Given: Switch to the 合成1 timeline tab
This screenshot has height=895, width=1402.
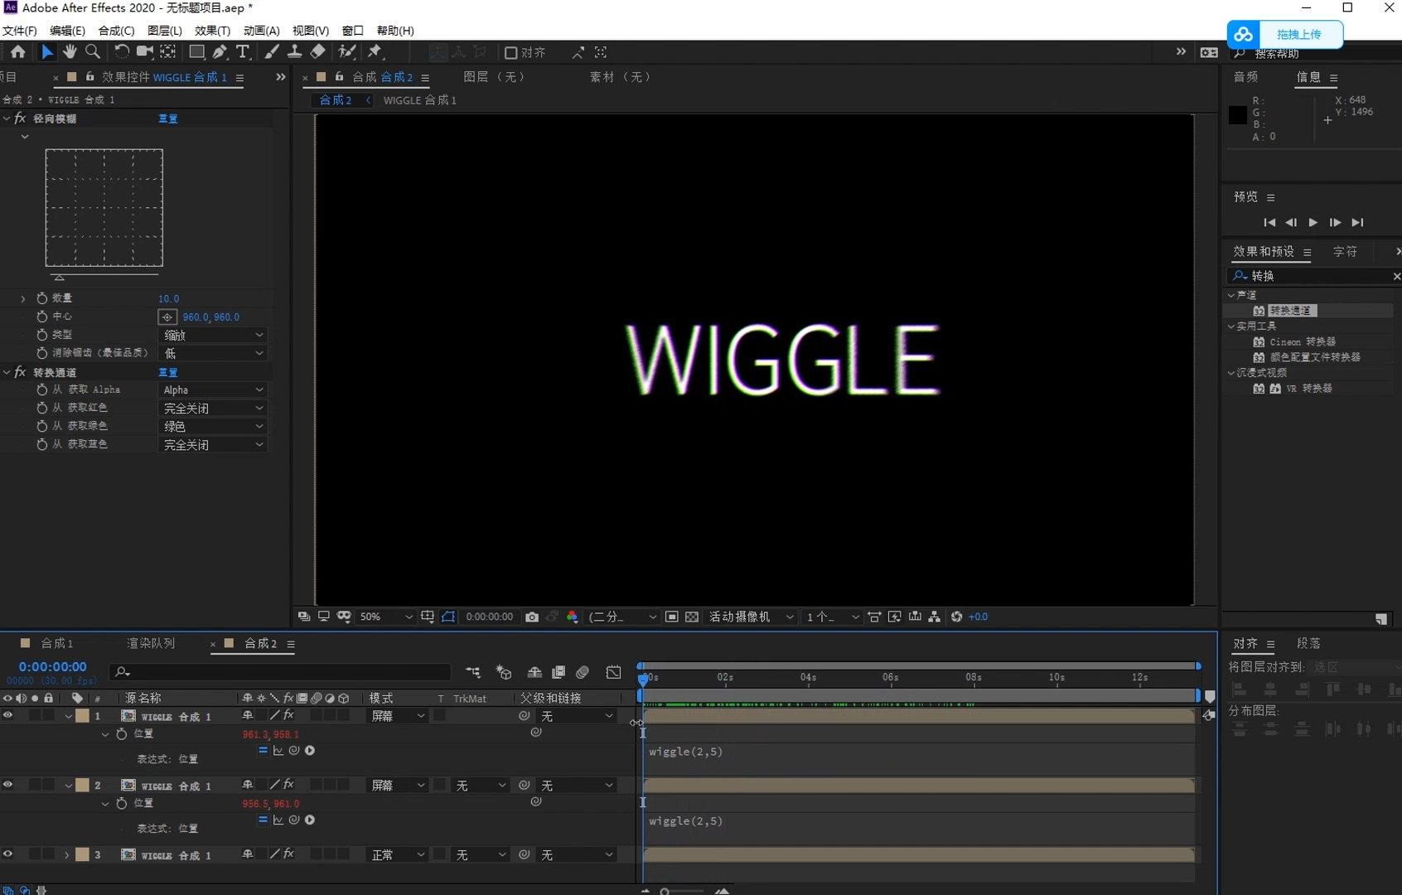Looking at the screenshot, I should pos(56,643).
